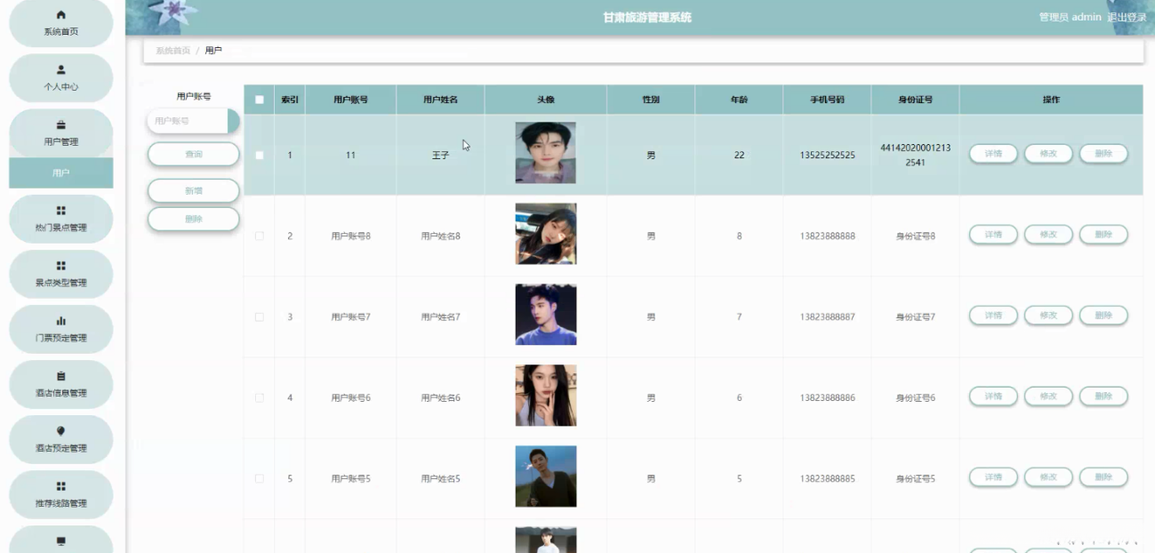
Task: Click phone number 13525252525
Action: [827, 156]
